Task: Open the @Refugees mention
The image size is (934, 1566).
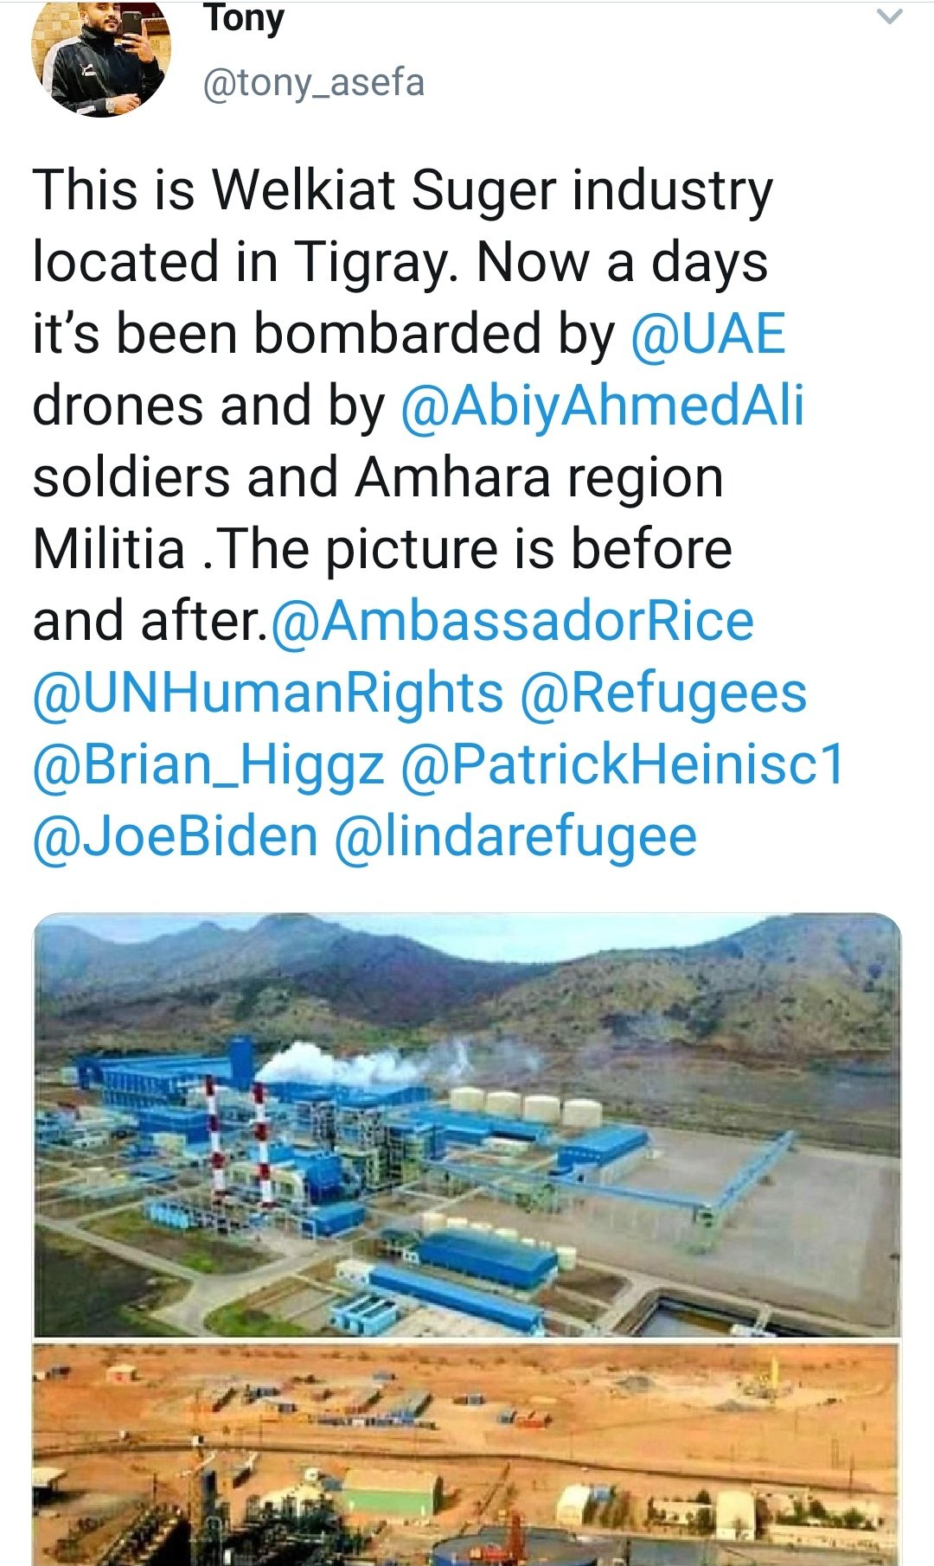Action: pyautogui.click(x=663, y=694)
